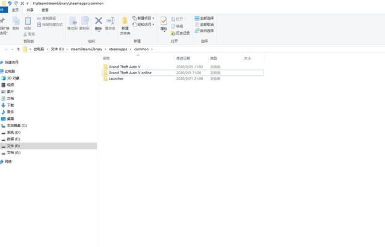385x247 pixels.
Task: Click 此电脑 in the address breadcrumb
Action: [38, 49]
